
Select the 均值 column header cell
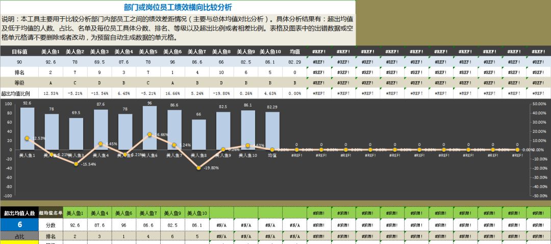point(294,52)
